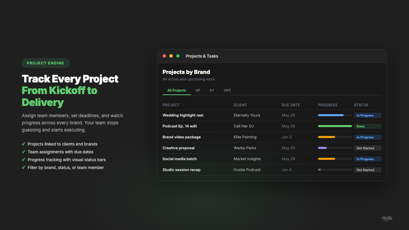Click client Eternally Yours
The width and height of the screenshot is (409, 230).
(247, 115)
